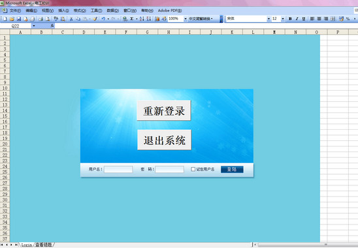Align text left
The image size is (358, 248).
312,19
